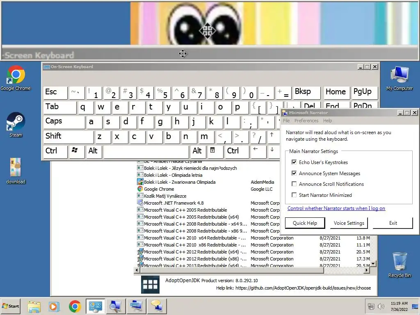Open Voice Settings in Narrator

[349, 223]
